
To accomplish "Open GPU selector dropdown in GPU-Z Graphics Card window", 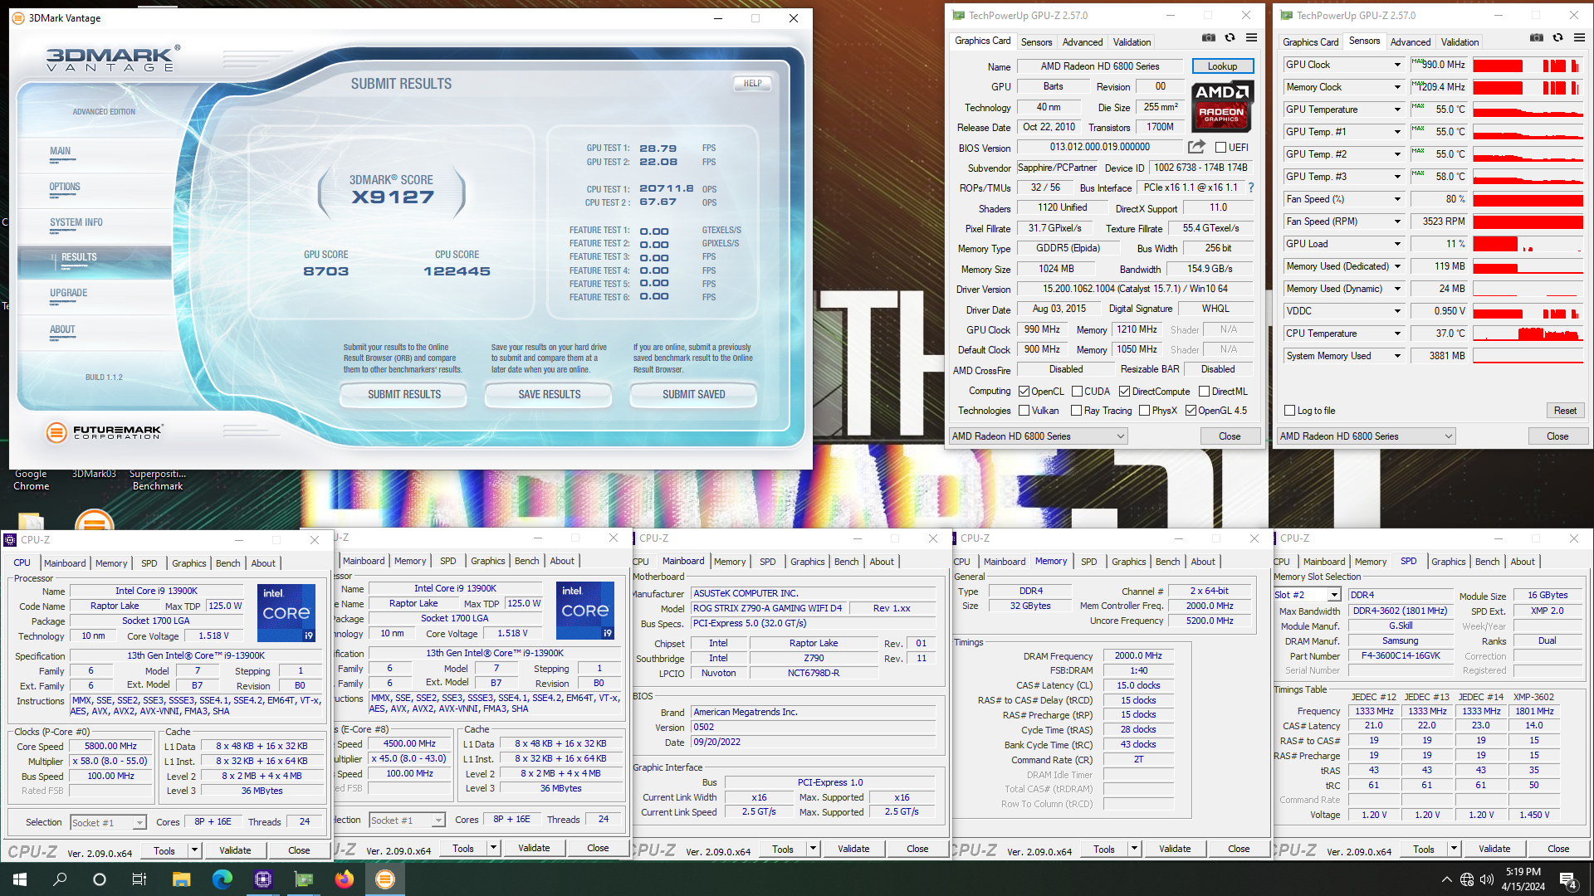I will (1039, 436).
